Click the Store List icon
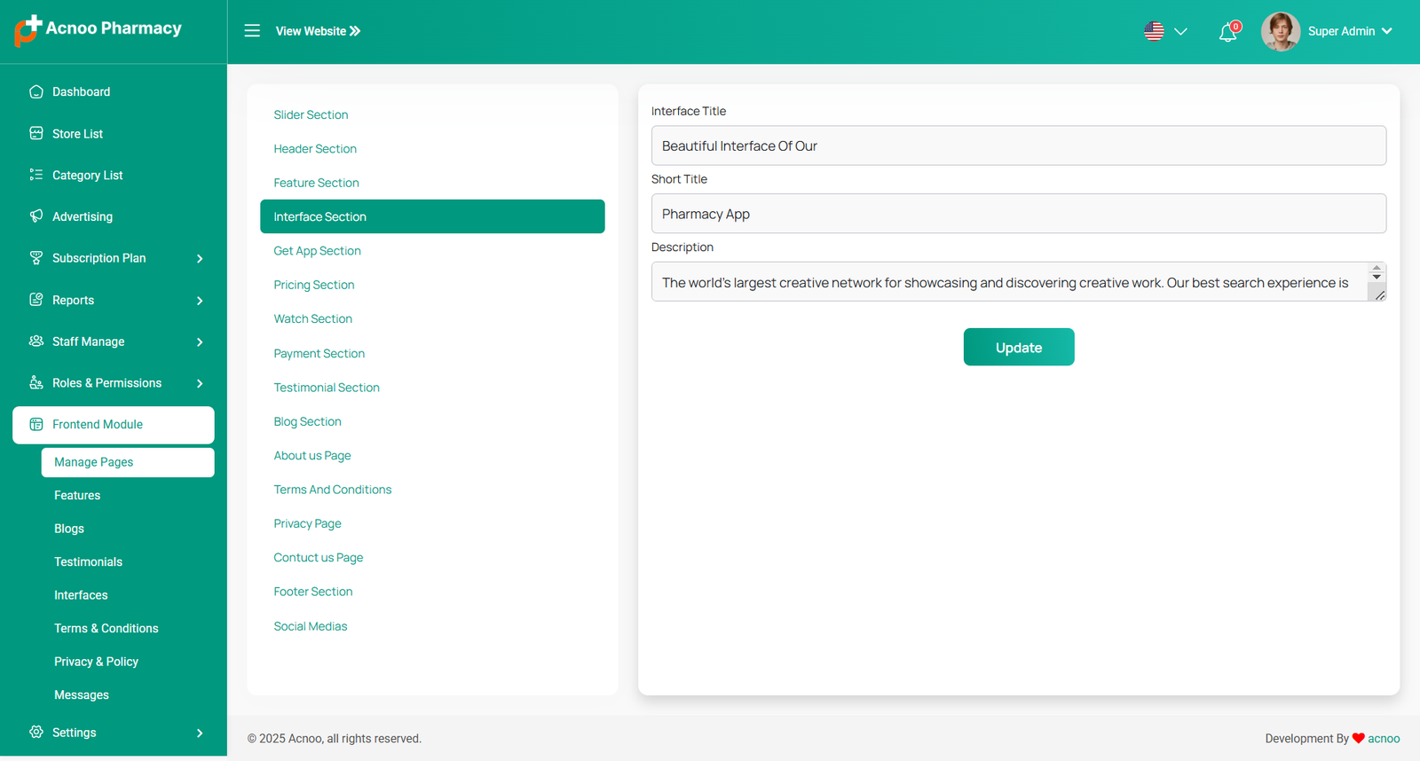The height and width of the screenshot is (761, 1420). click(36, 134)
